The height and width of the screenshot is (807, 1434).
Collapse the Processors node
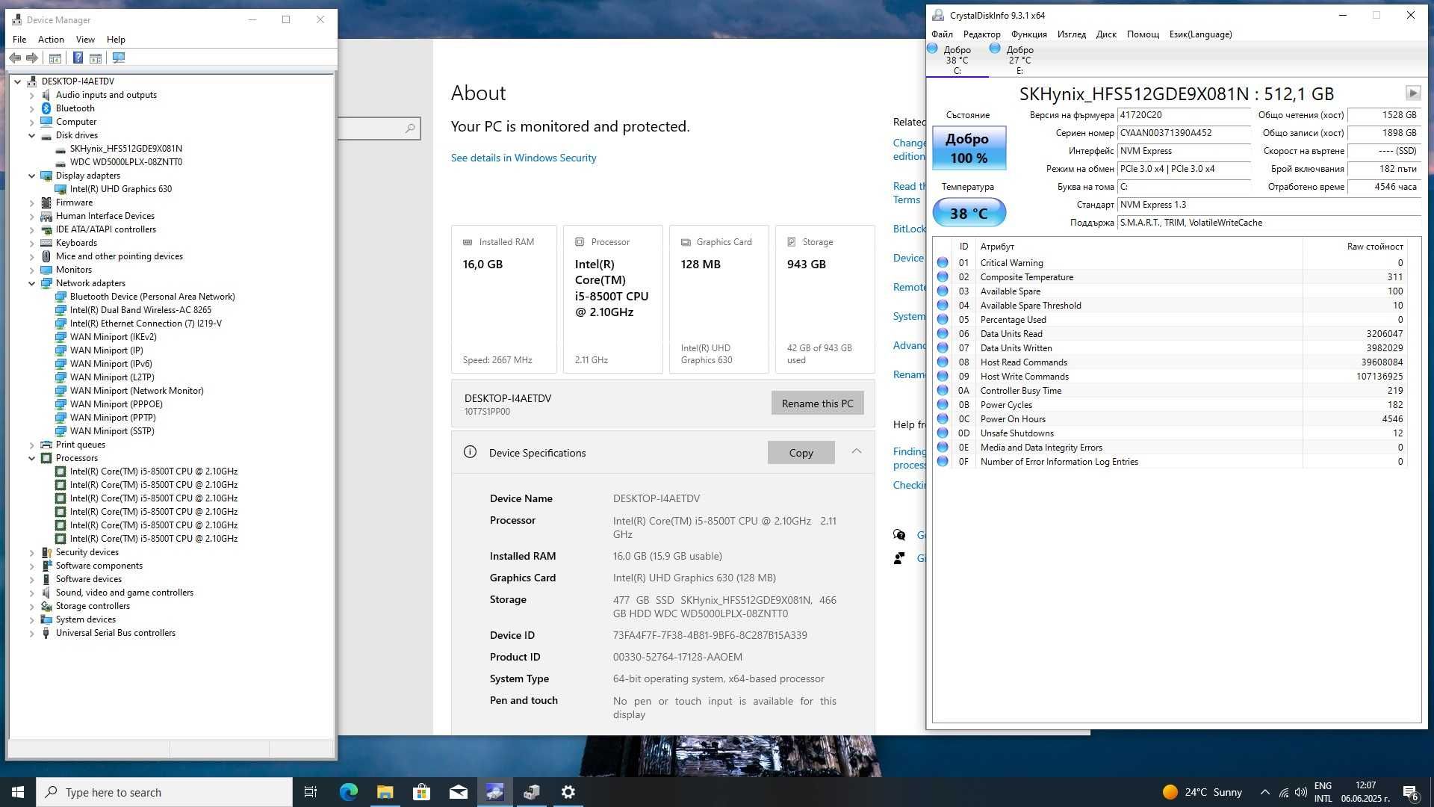(31, 458)
